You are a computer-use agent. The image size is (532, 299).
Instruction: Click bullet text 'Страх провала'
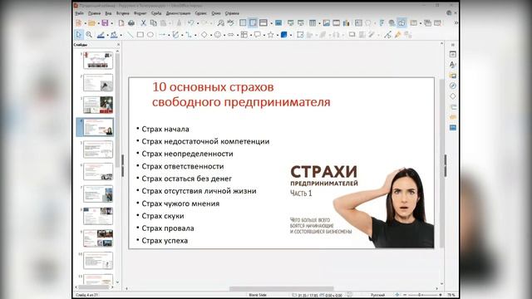tap(168, 228)
